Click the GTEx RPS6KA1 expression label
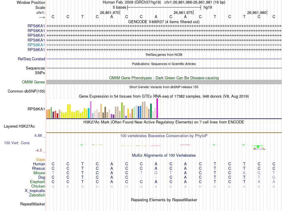282x211 pixels. click(36, 109)
